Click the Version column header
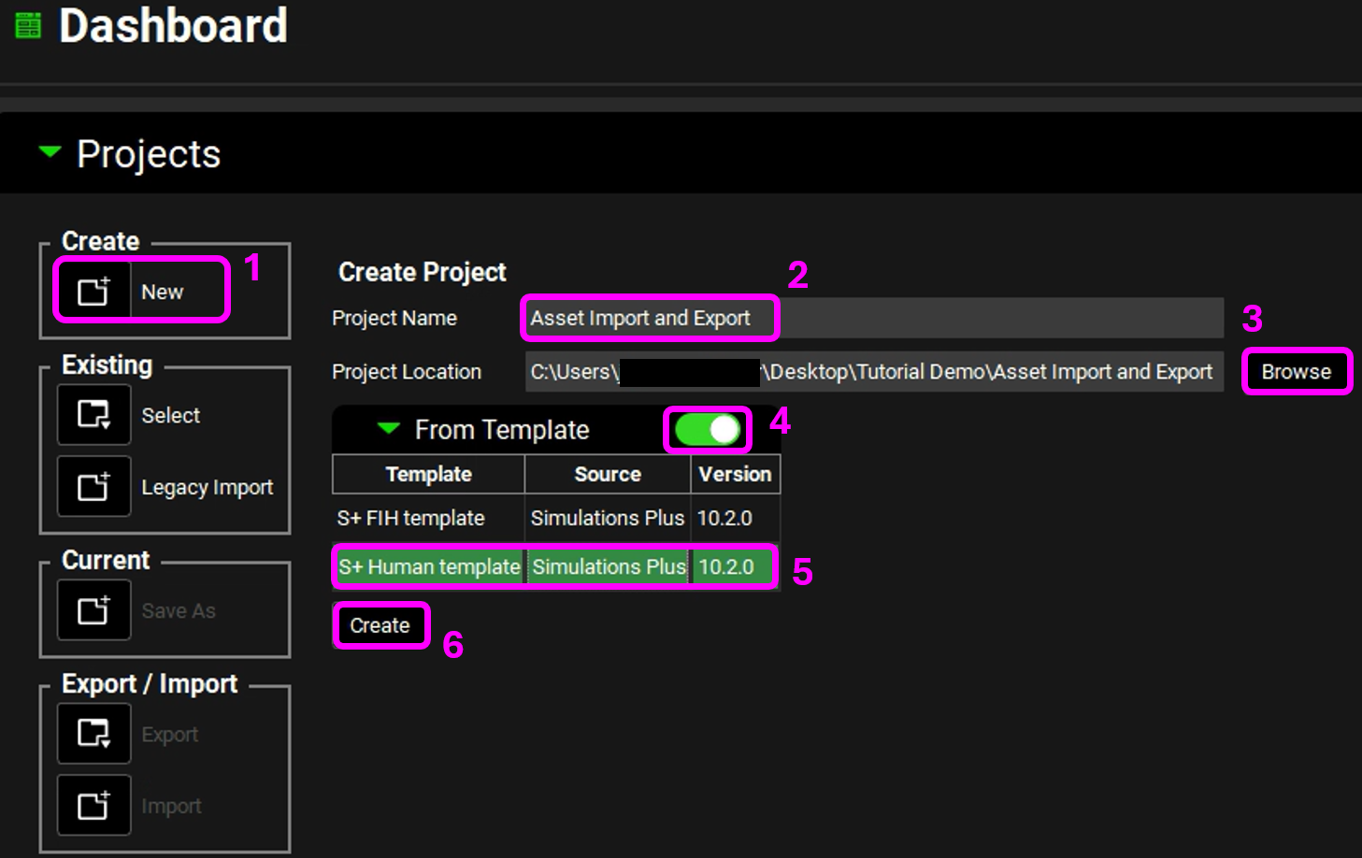Viewport: 1362px width, 858px height. [x=735, y=475]
